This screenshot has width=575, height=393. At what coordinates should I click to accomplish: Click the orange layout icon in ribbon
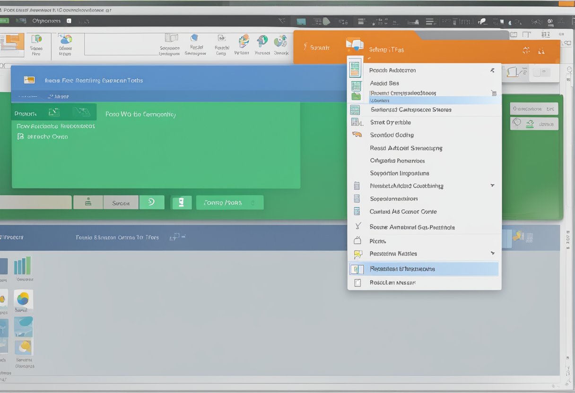coord(12,43)
